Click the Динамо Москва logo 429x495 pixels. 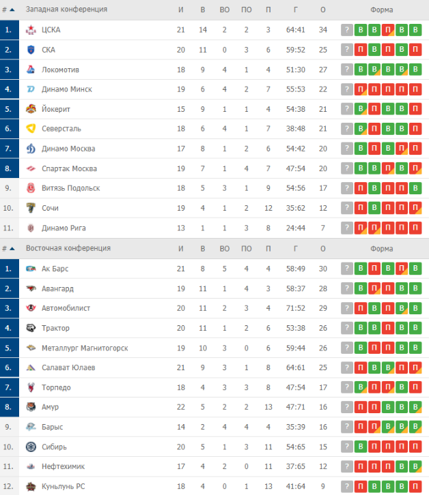[x=31, y=149]
